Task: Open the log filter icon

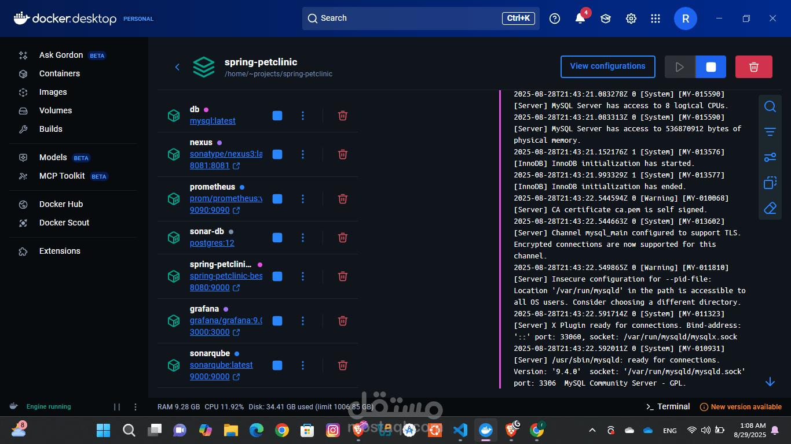Action: point(770,132)
